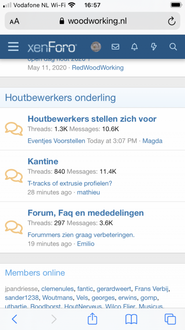This screenshot has height=330, width=185.
Task: Open Safari bookmarks book icon
Action: (x=131, y=319)
